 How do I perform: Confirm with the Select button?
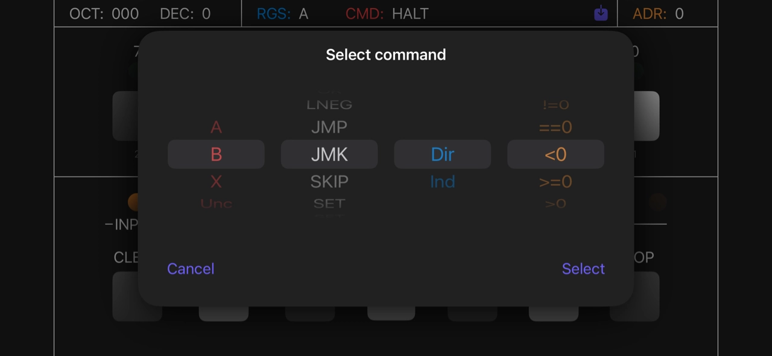[x=583, y=269]
